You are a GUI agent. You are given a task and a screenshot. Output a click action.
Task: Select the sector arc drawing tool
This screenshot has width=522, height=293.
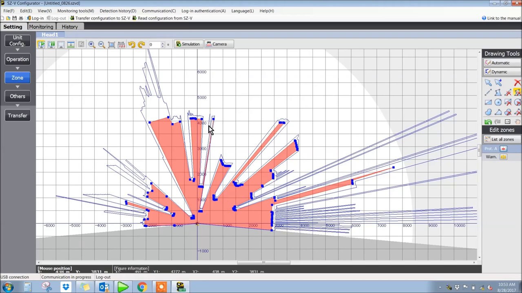pyautogui.click(x=498, y=112)
